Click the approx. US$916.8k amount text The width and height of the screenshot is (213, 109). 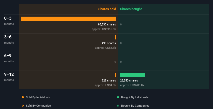point(104,29)
